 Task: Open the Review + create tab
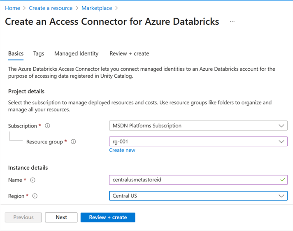point(129,53)
